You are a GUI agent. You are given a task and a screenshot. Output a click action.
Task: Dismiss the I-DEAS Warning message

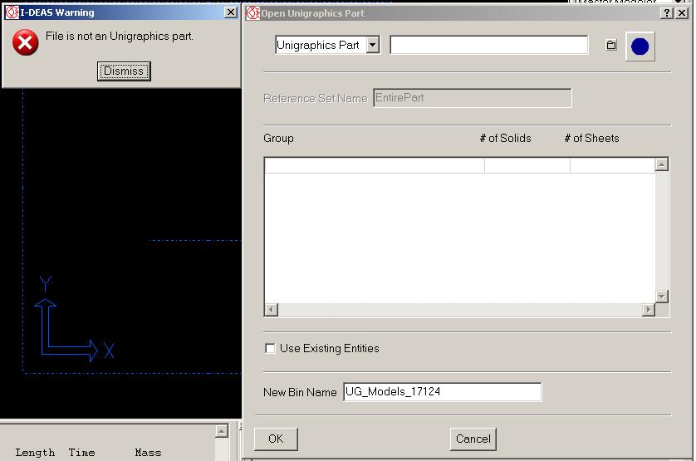pyautogui.click(x=124, y=71)
